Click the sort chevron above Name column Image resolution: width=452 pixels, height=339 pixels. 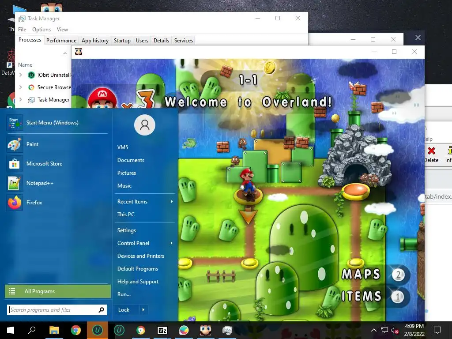[65, 53]
